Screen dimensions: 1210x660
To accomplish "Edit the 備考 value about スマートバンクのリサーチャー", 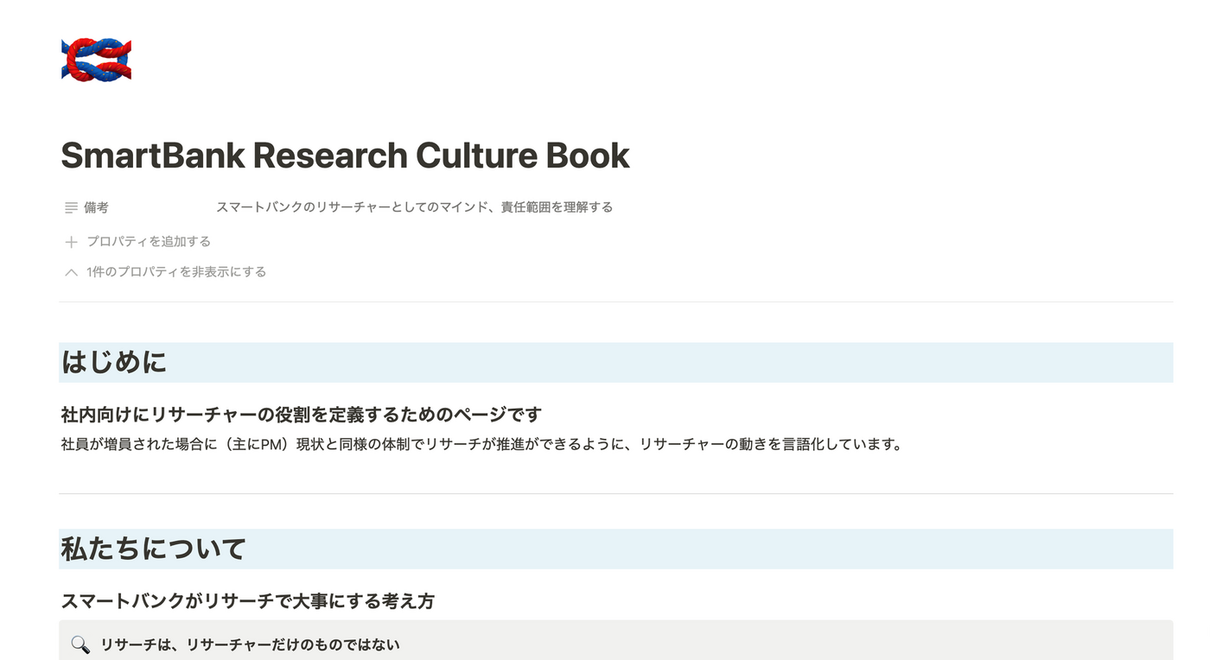I will [x=415, y=207].
